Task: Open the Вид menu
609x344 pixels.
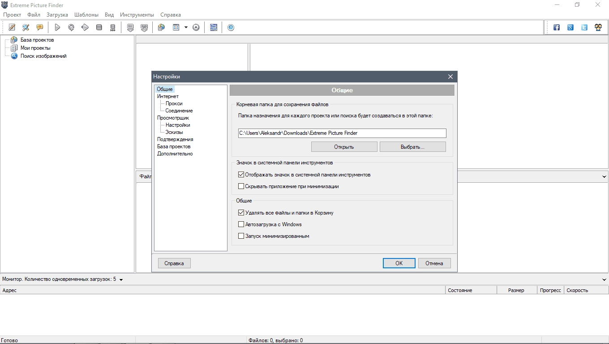Action: (109, 15)
